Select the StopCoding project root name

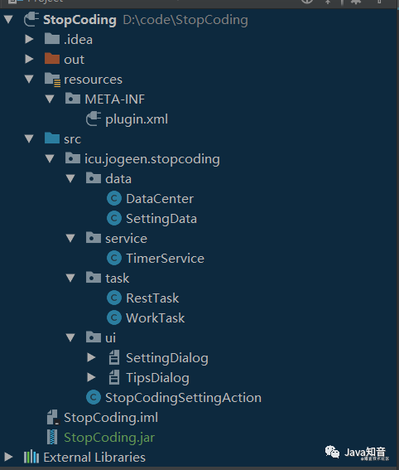pyautogui.click(x=79, y=20)
